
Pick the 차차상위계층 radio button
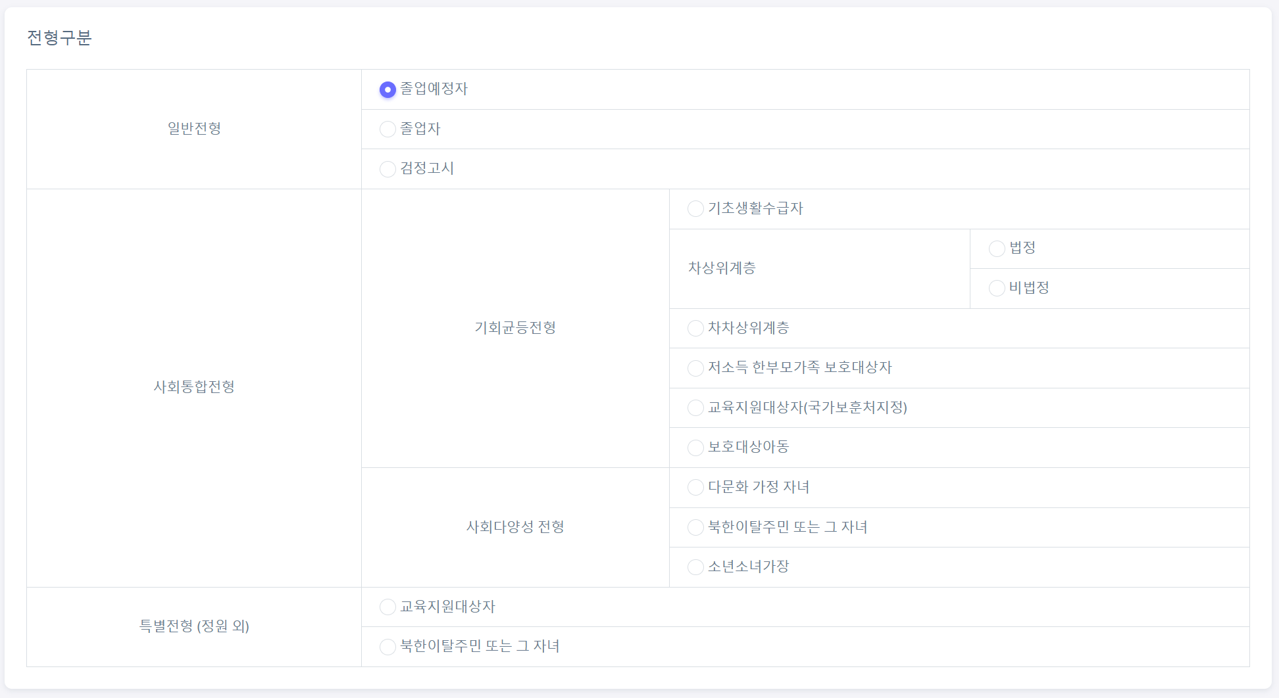pyautogui.click(x=695, y=328)
